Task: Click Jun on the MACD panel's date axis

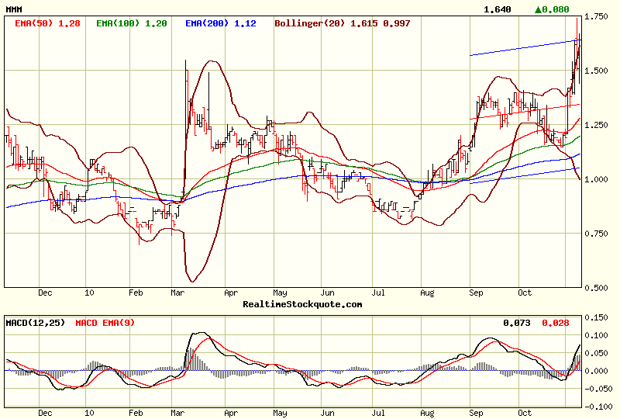Action: pos(327,413)
